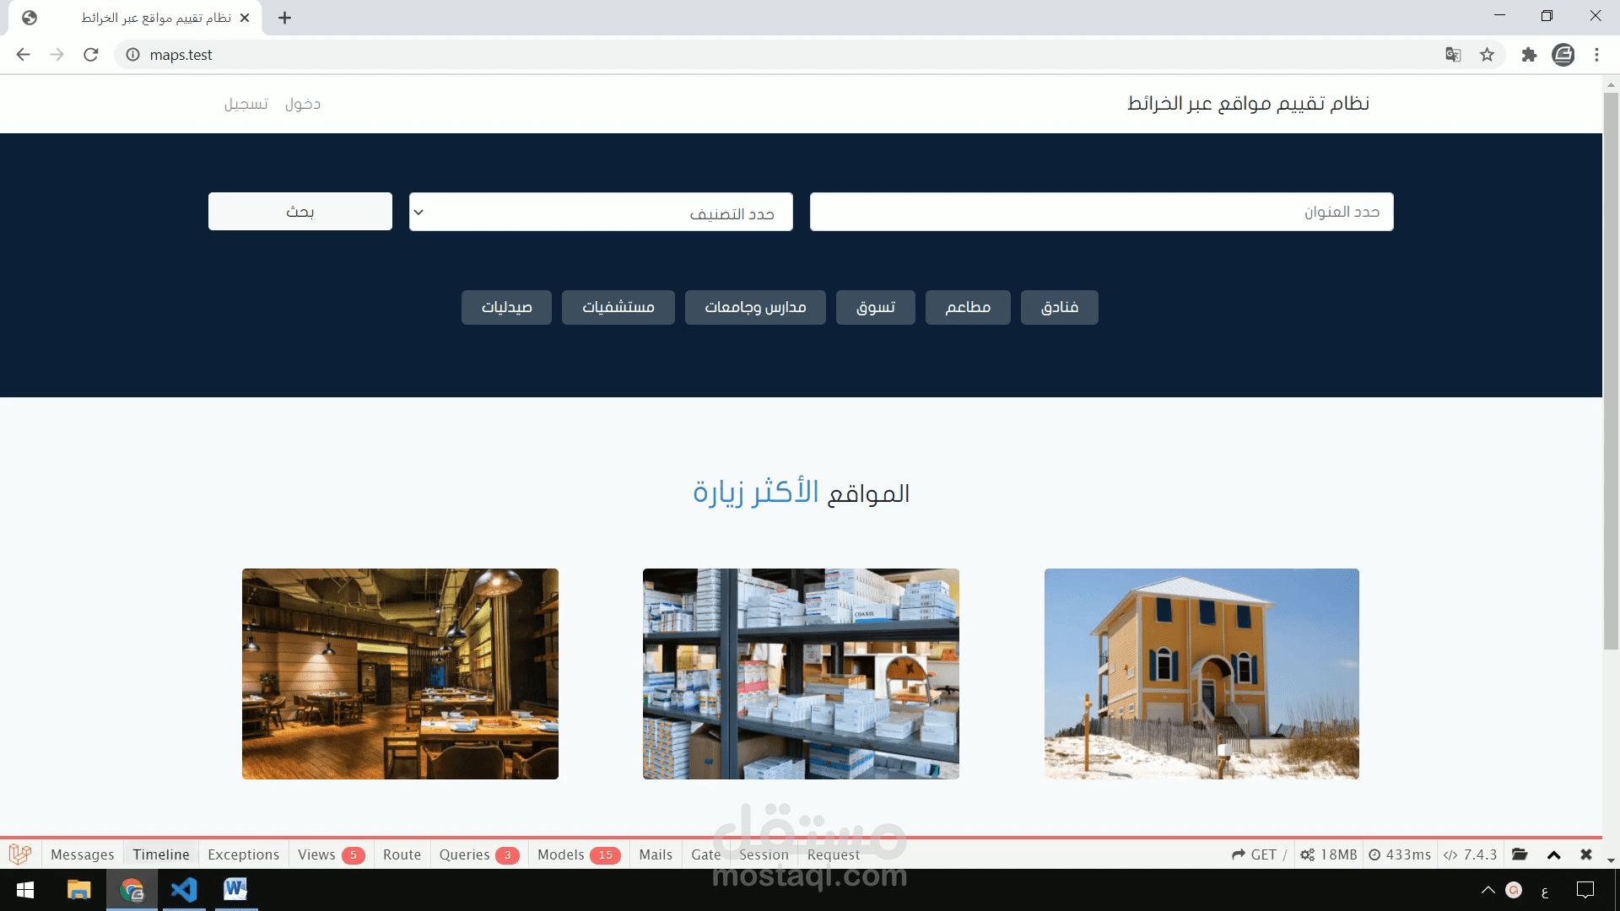Toggle the Views debug panel
This screenshot has width=1620, height=911.
(x=316, y=854)
